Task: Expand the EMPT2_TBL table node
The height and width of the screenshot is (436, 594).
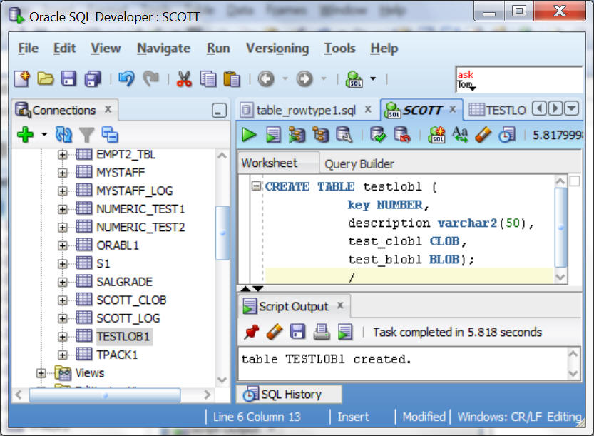Action: coord(63,155)
